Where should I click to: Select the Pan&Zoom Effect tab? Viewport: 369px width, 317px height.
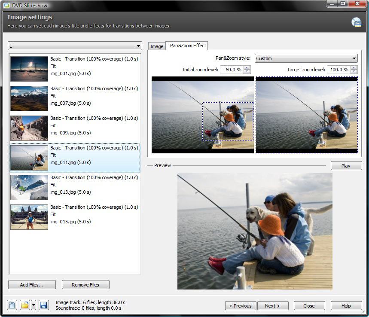tap(188, 46)
